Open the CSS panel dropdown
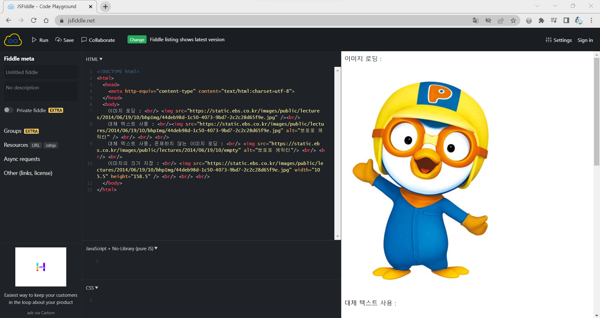Viewport: 600px width, 318px height. pyautogui.click(x=92, y=288)
